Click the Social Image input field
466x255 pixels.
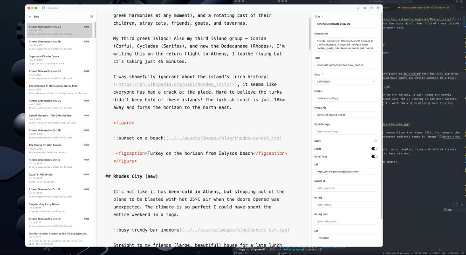346,131
